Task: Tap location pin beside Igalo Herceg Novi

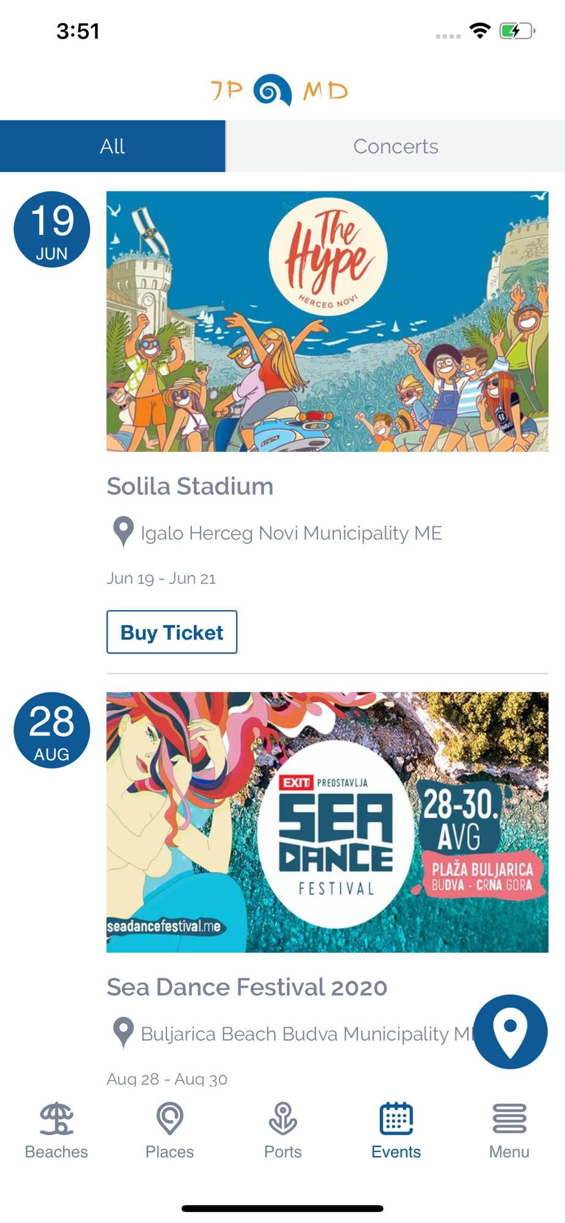Action: [123, 532]
